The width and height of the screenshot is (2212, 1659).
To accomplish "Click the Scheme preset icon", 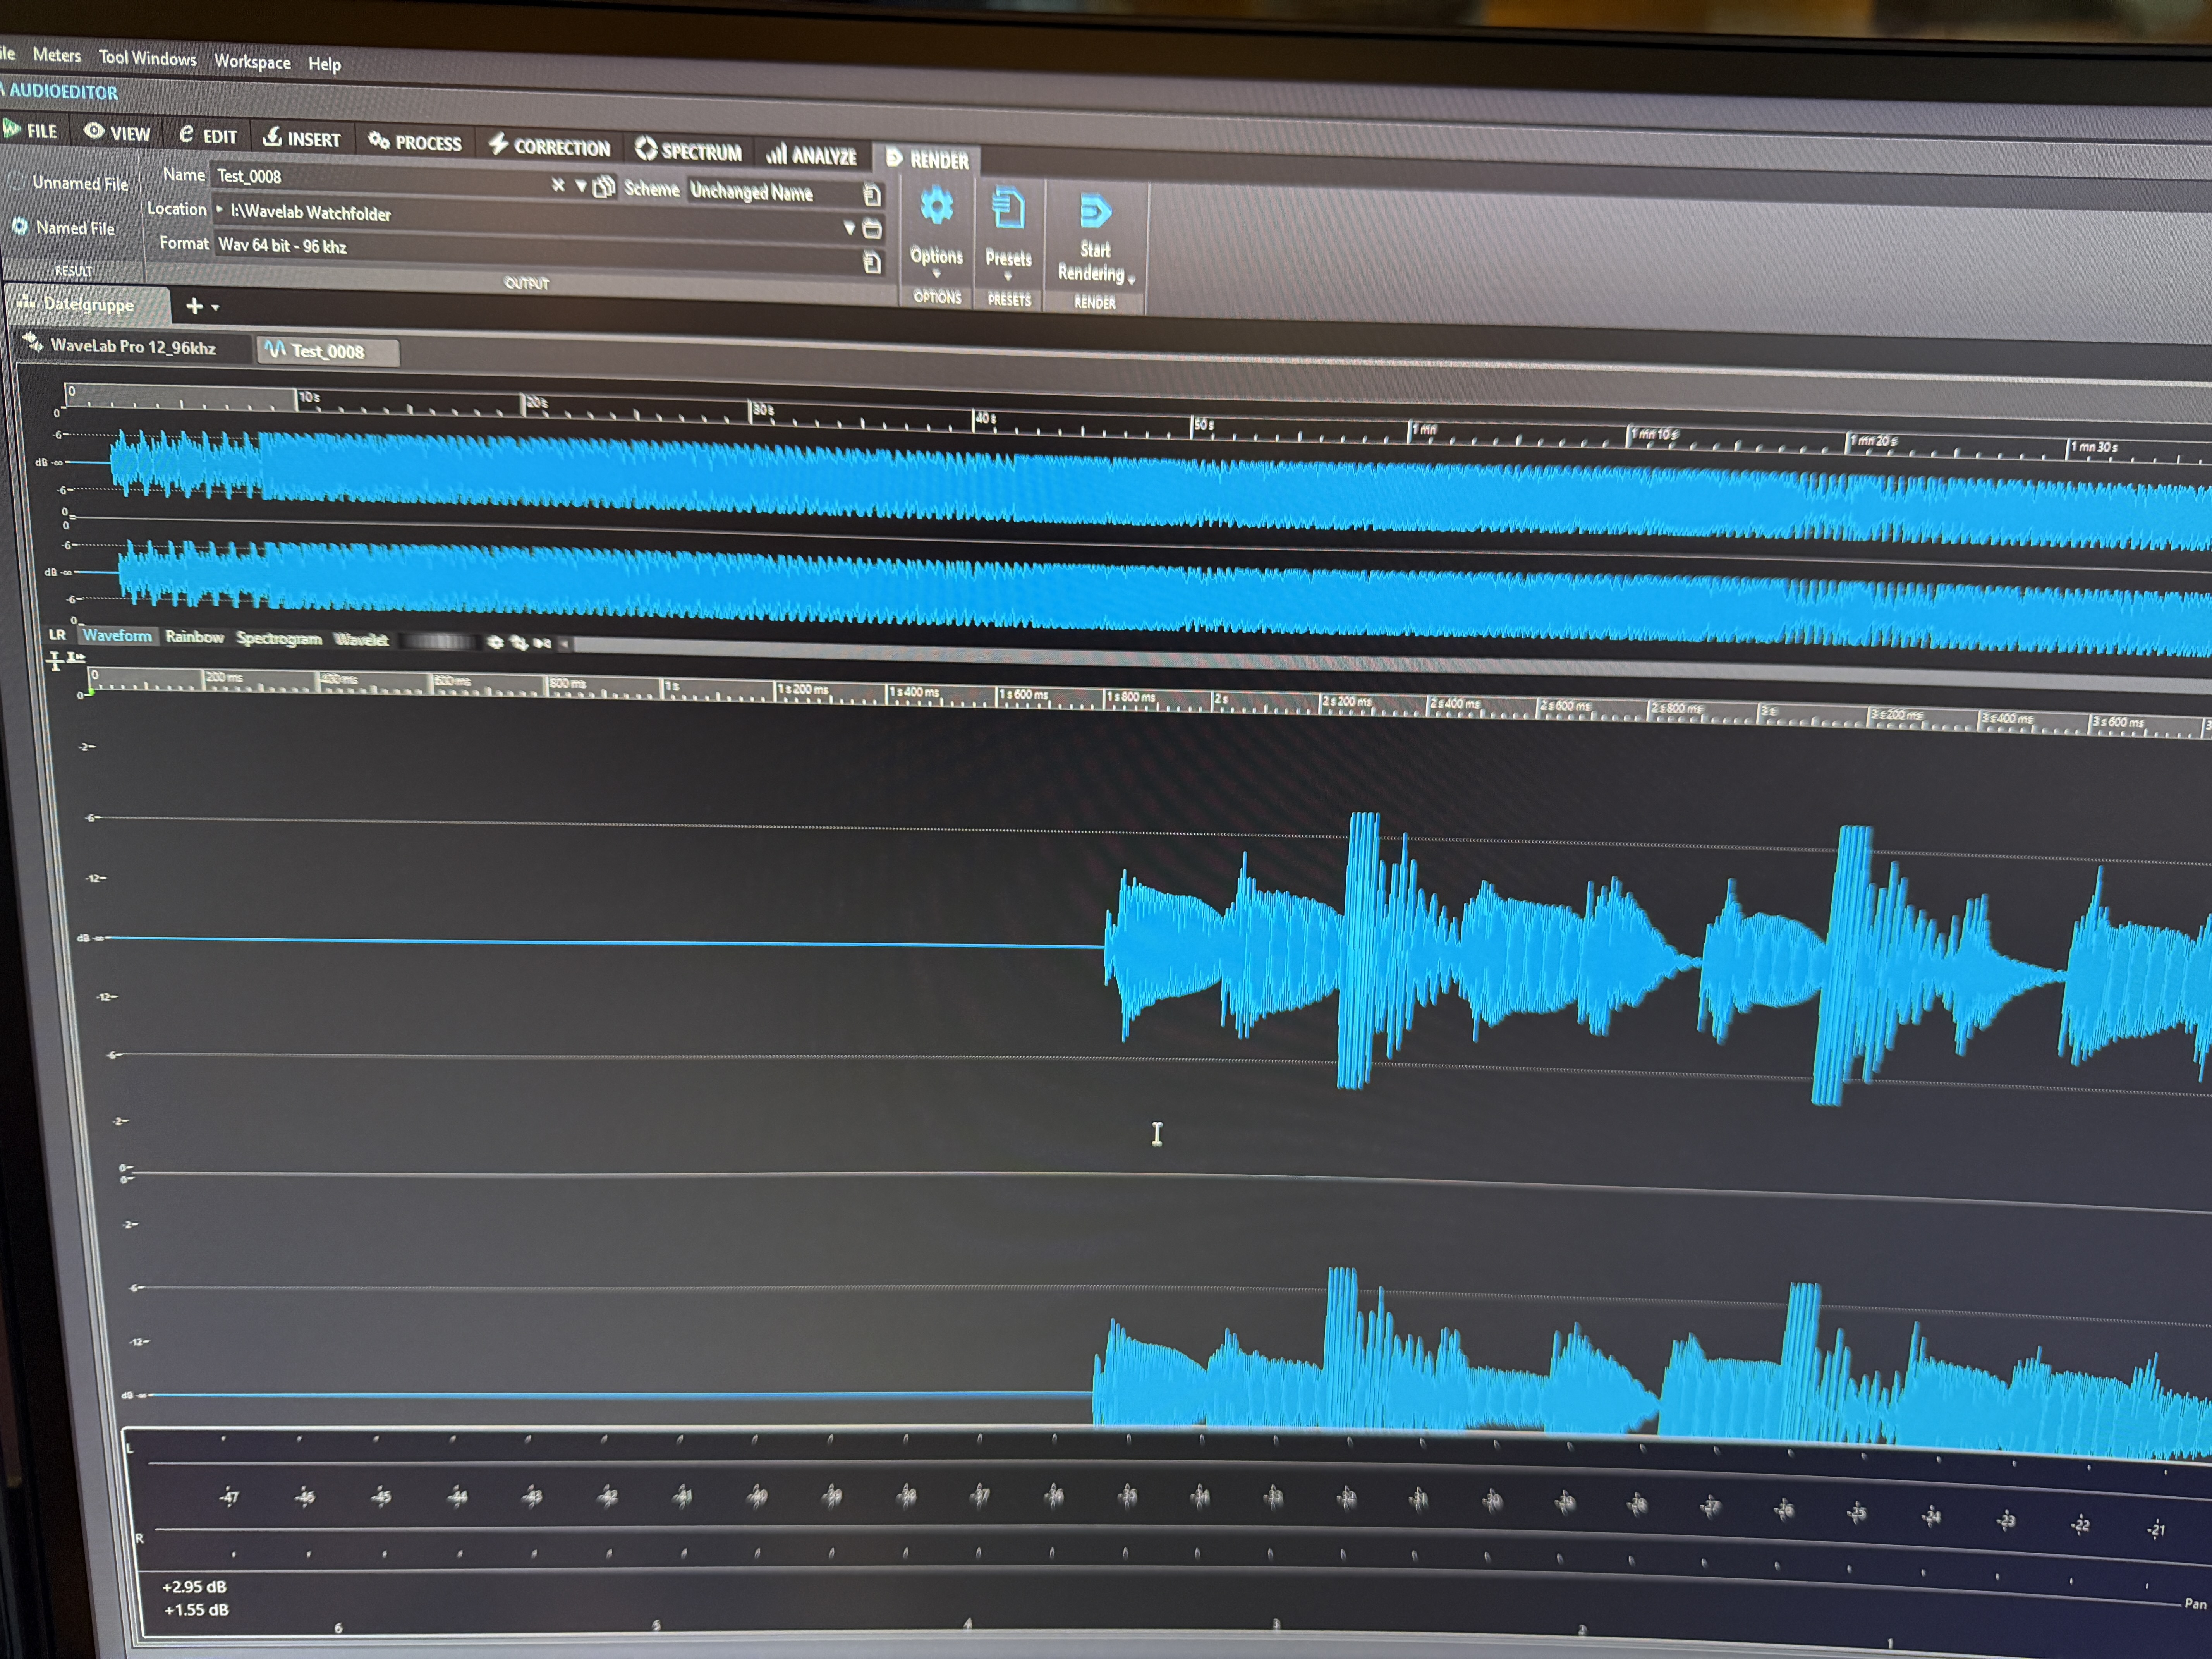I will tap(872, 195).
